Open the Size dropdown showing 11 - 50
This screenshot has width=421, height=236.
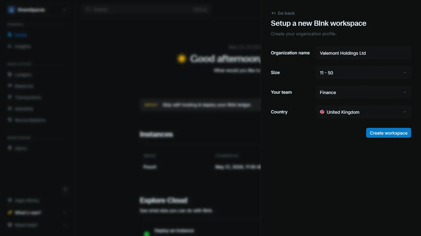[x=363, y=73]
